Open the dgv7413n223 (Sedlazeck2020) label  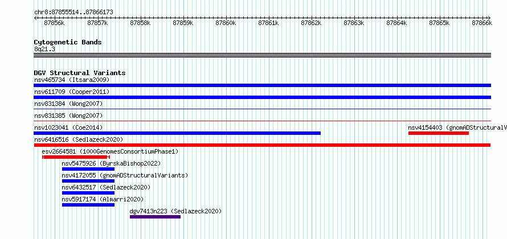(175, 211)
